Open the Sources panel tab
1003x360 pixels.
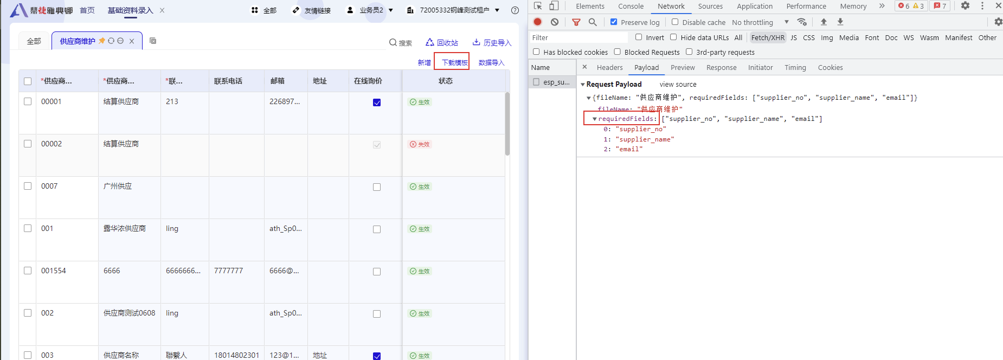[710, 6]
